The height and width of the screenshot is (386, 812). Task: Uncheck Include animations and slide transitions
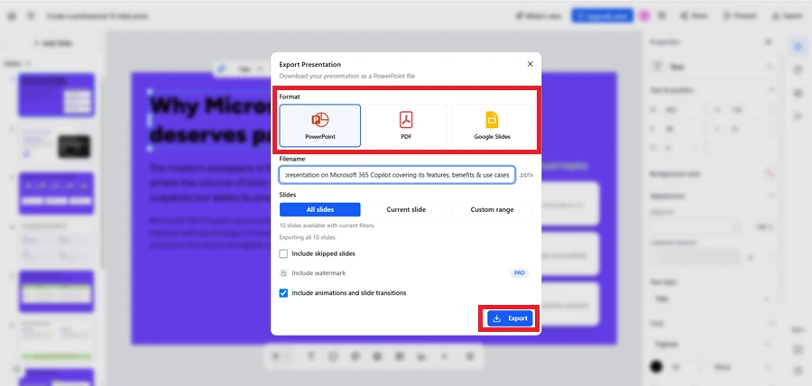point(283,293)
